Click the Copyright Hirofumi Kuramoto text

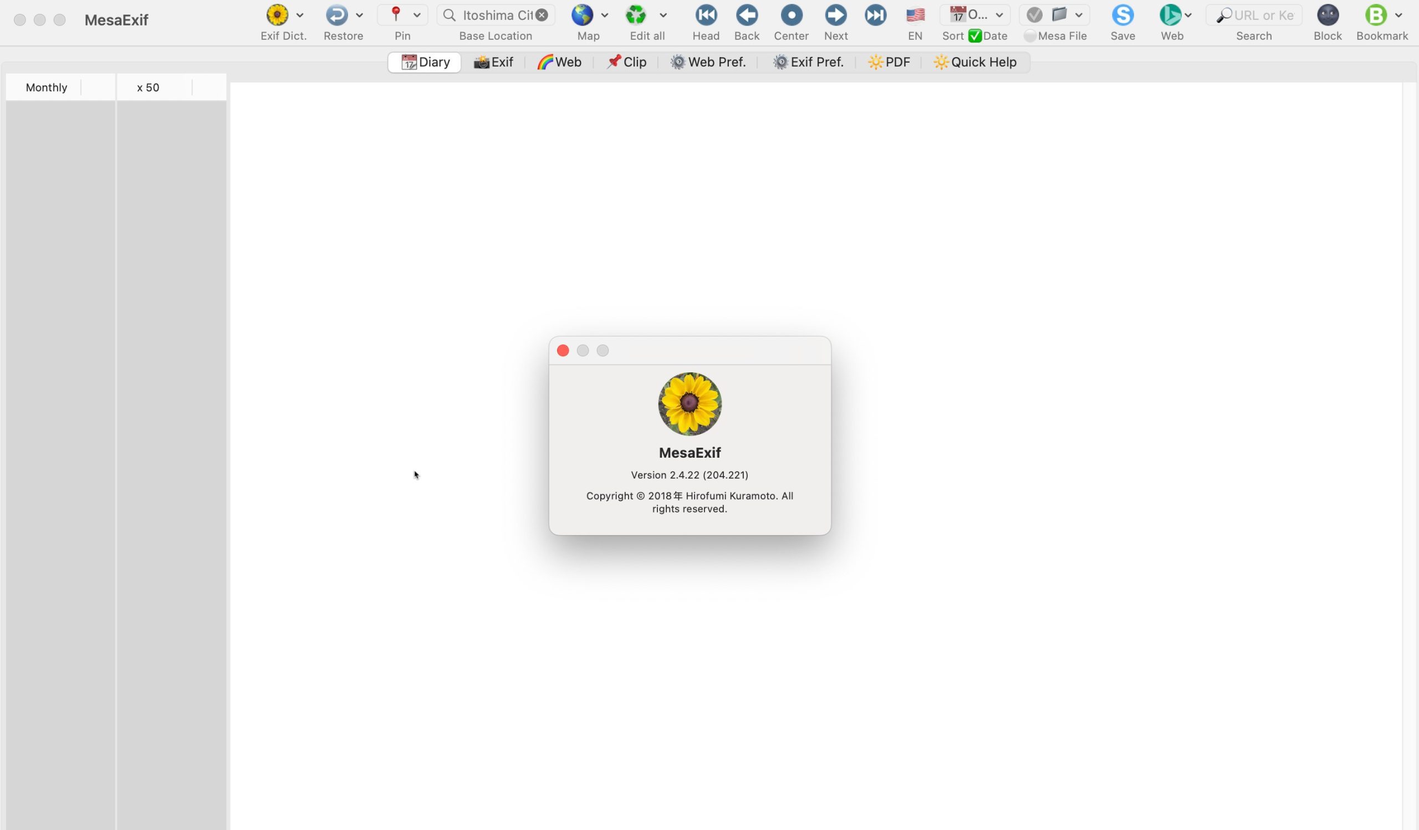click(689, 502)
